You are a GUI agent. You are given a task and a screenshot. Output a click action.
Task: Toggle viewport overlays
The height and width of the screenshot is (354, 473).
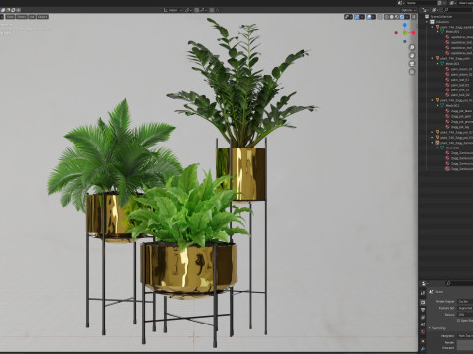(x=369, y=17)
